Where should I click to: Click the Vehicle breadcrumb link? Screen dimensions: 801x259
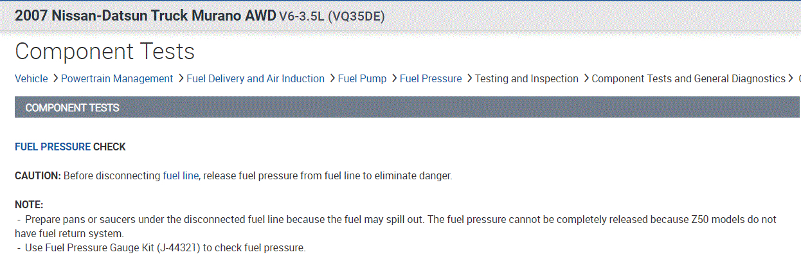click(x=31, y=78)
